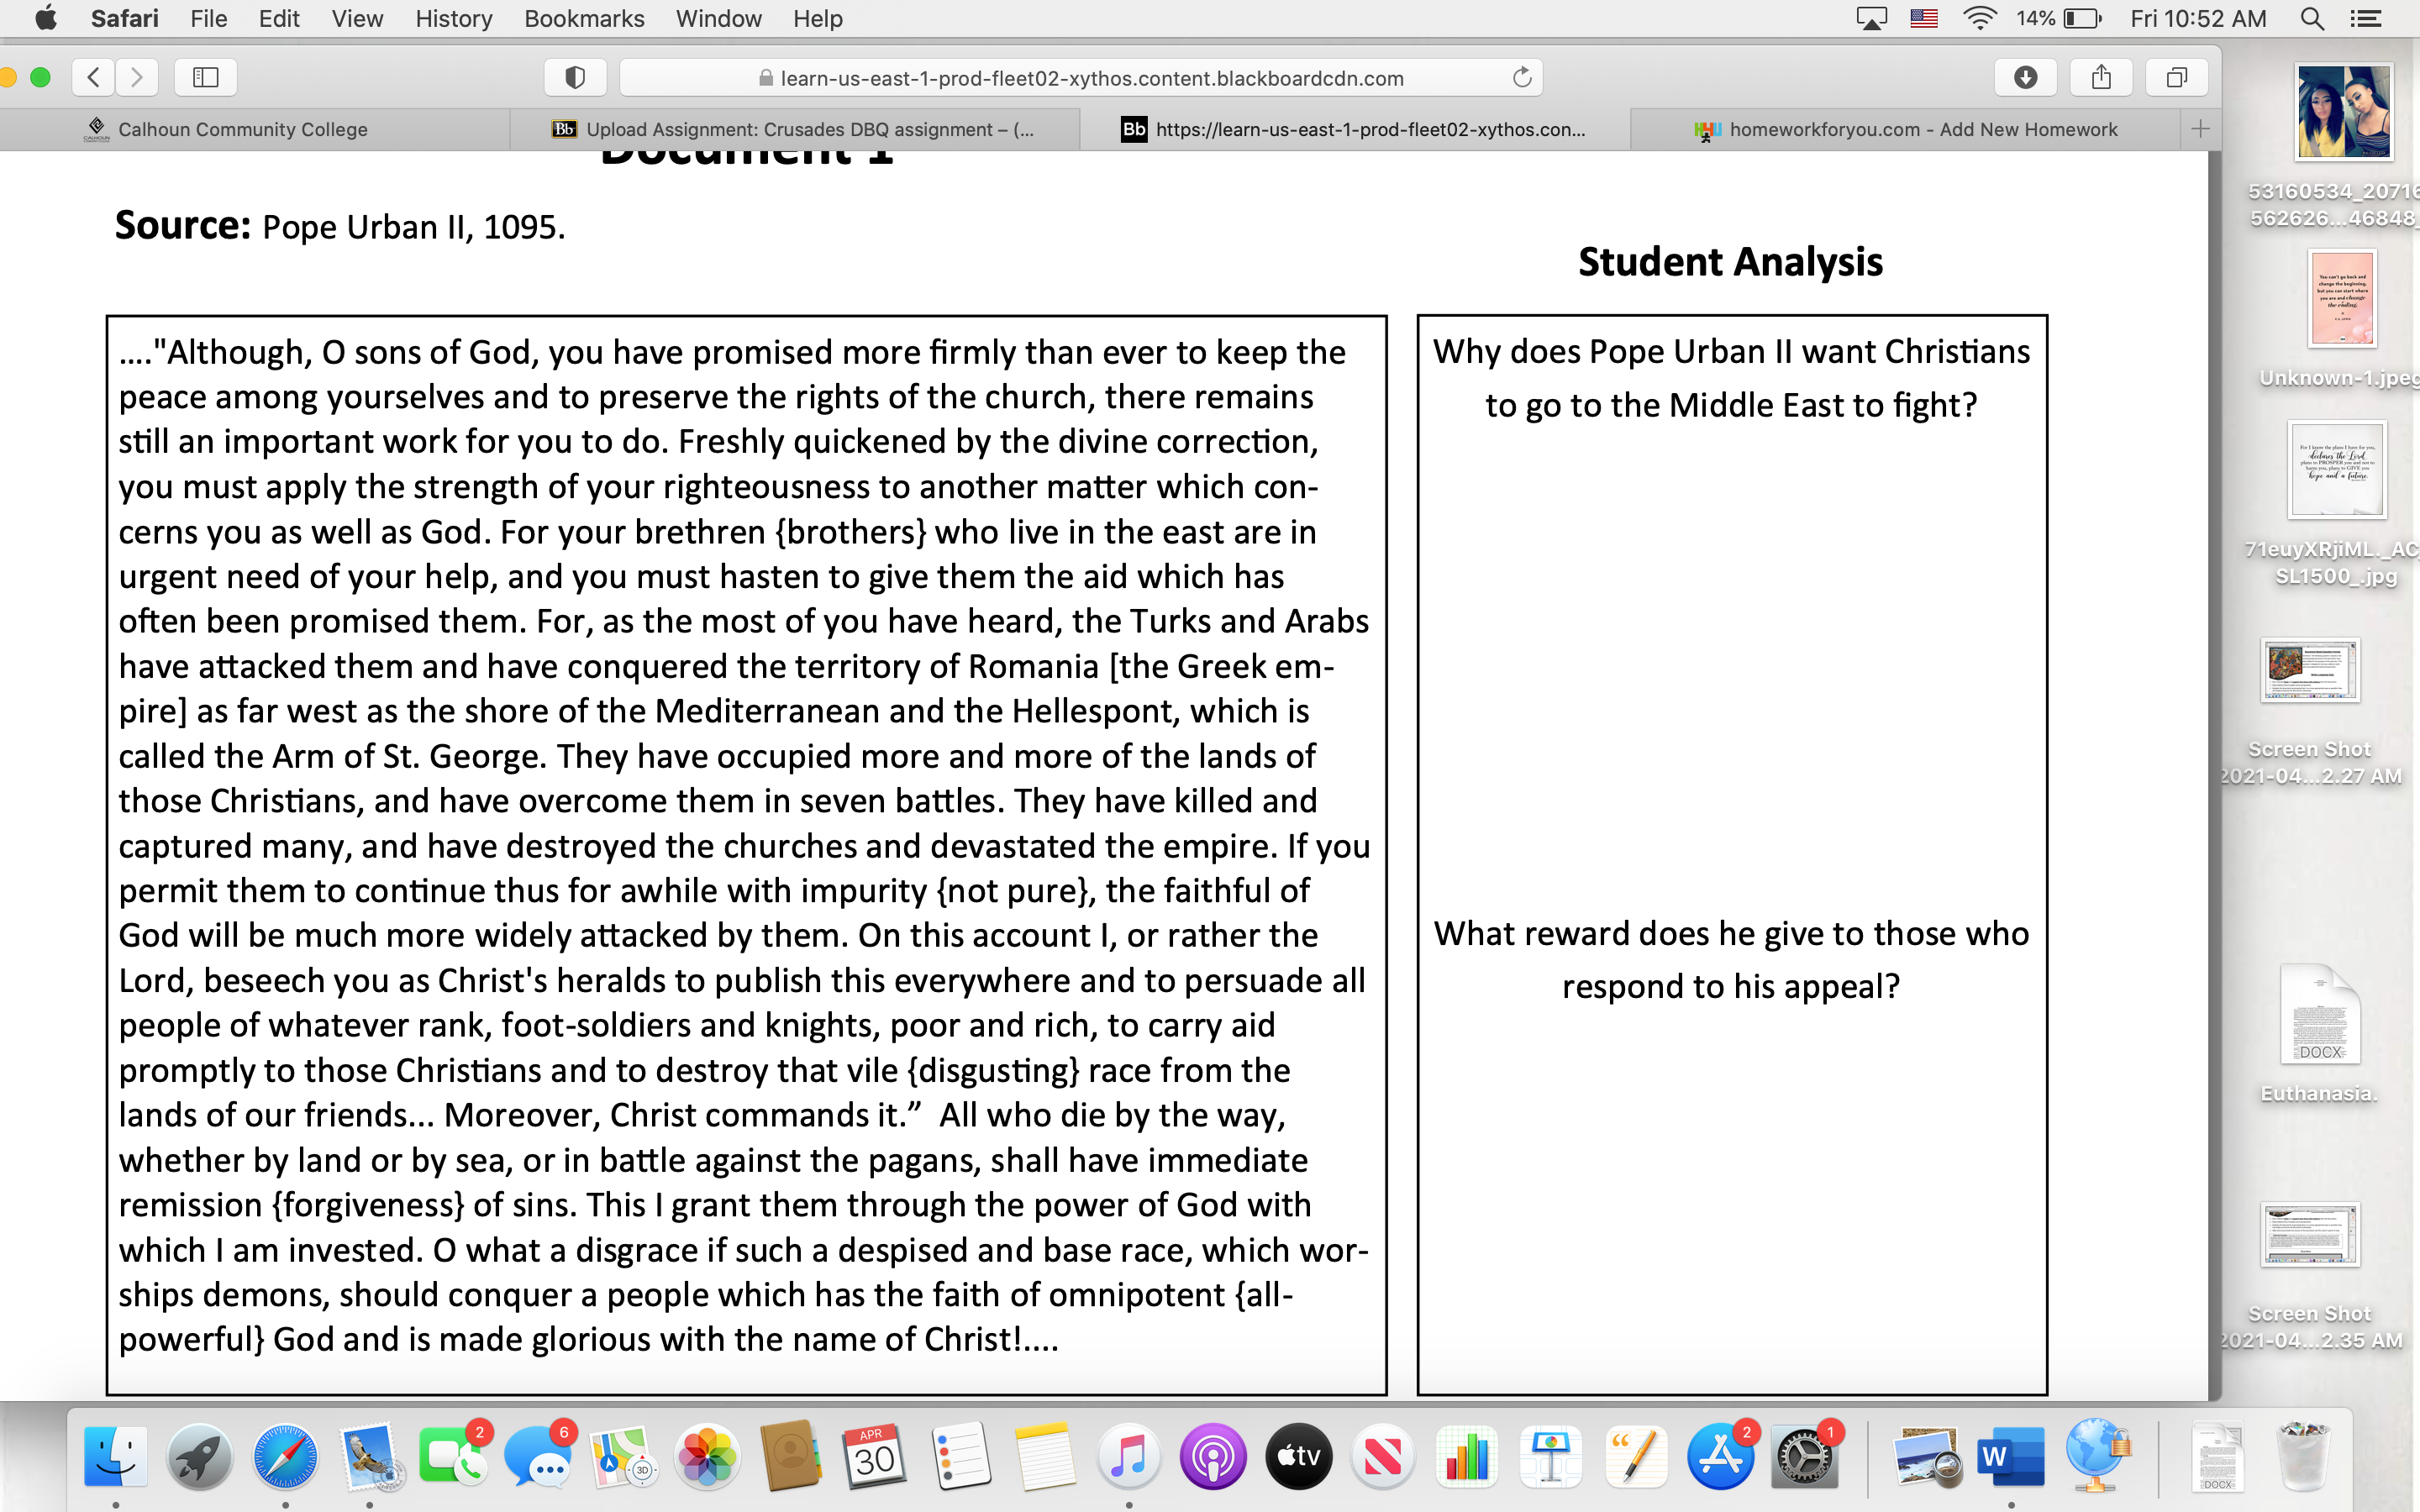Select homeworkforyou.com Add New Homework tab
Viewport: 2420px width, 1512px height.
pyautogui.click(x=1922, y=129)
